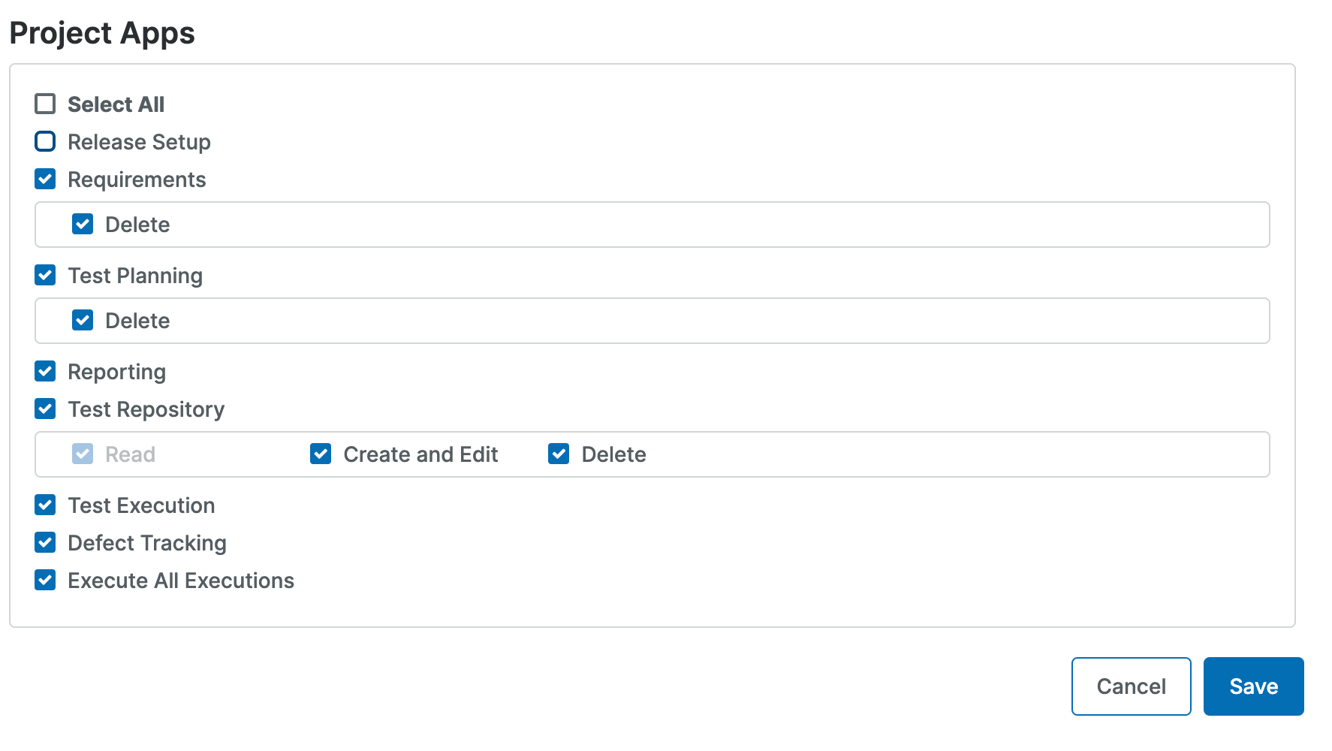
Task: Disable the Reporting checkbox
Action: coord(45,371)
